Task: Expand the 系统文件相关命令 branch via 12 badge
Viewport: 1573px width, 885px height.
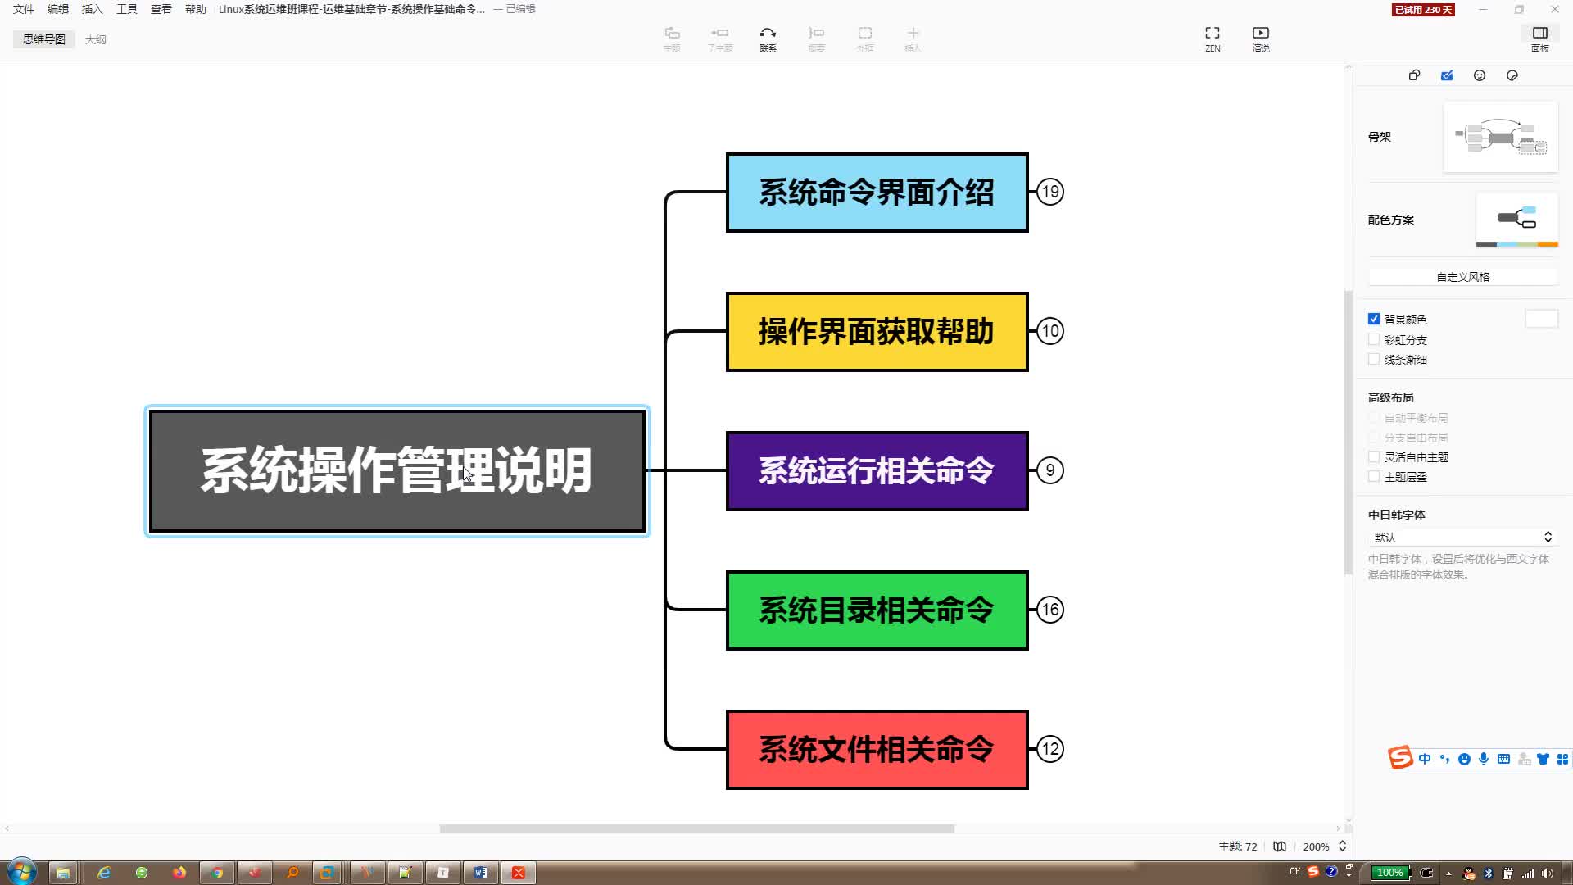Action: (1050, 749)
